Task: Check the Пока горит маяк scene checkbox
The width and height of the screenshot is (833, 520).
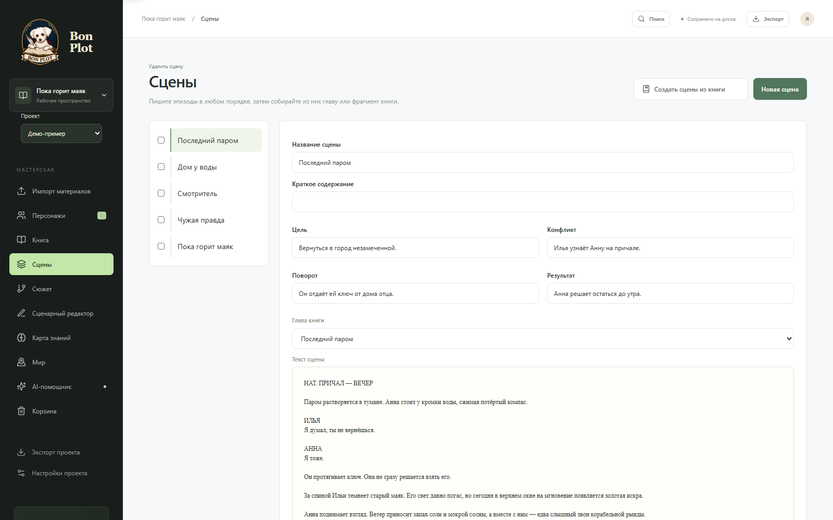Action: tap(161, 246)
